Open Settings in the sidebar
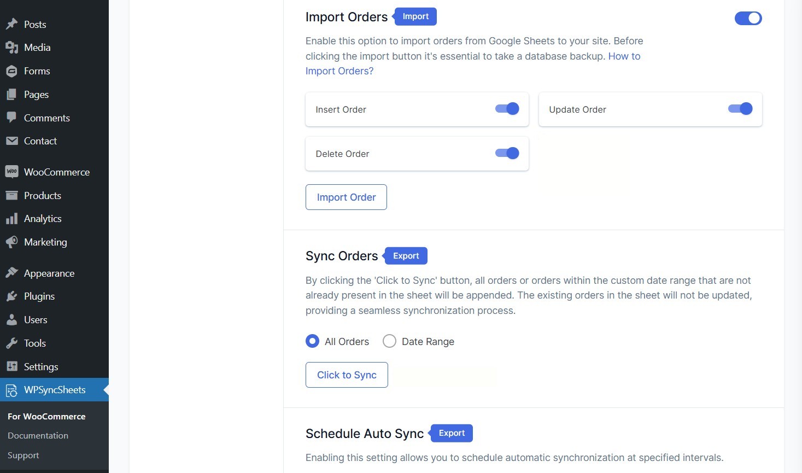This screenshot has width=802, height=473. click(x=54, y=366)
